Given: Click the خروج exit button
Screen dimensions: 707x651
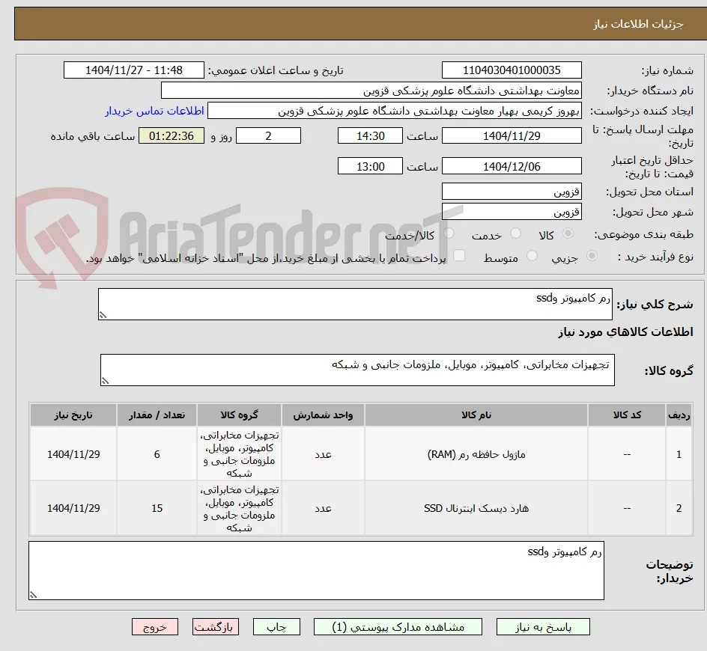Looking at the screenshot, I should click(154, 626).
